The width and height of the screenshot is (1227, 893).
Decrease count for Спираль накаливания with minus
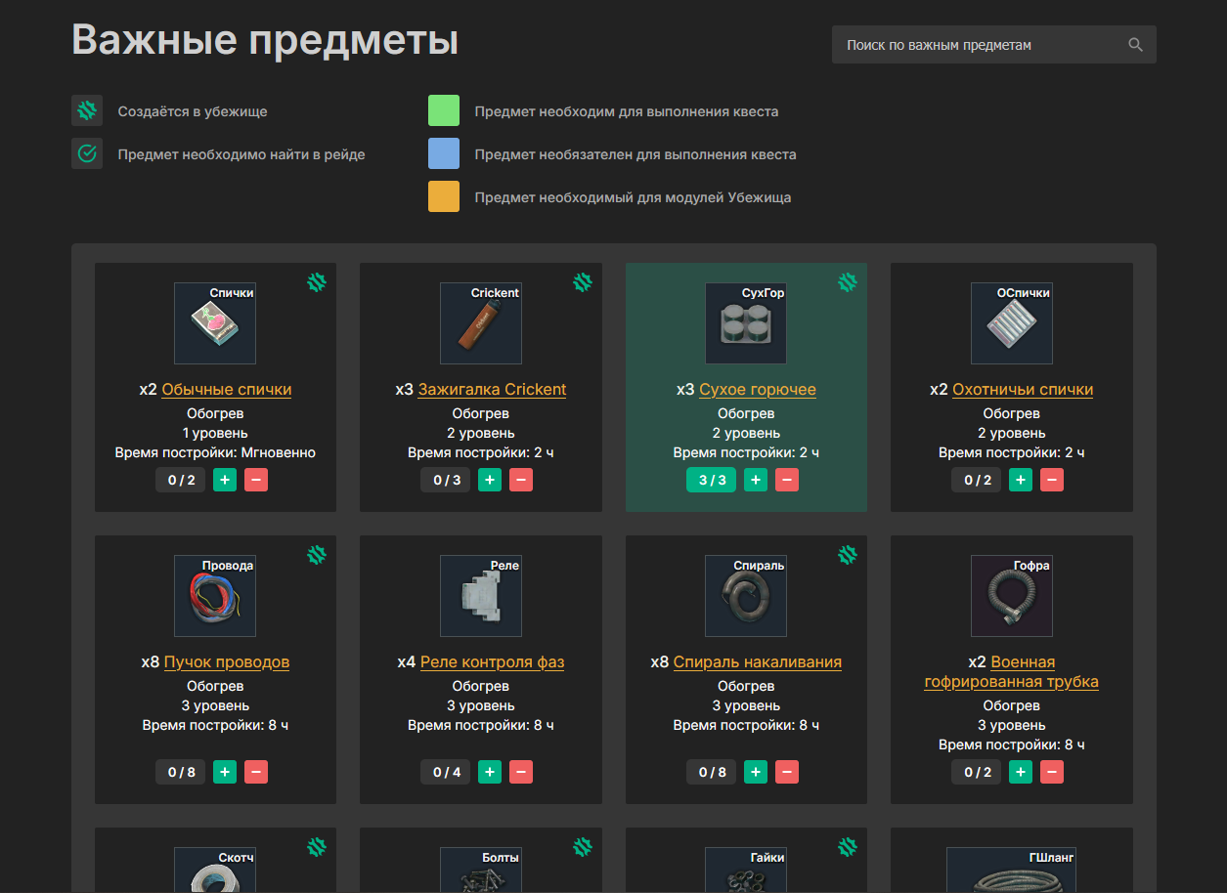[787, 772]
